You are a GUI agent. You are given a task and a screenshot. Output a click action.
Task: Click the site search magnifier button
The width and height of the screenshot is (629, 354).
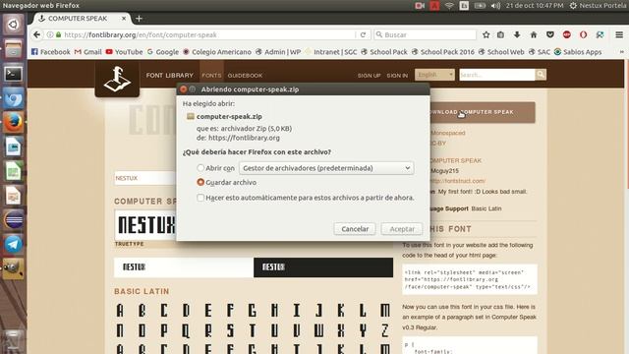click(541, 75)
